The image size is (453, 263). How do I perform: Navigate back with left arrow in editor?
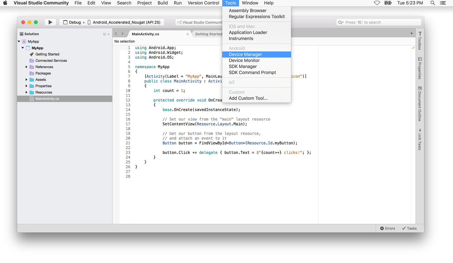(116, 34)
